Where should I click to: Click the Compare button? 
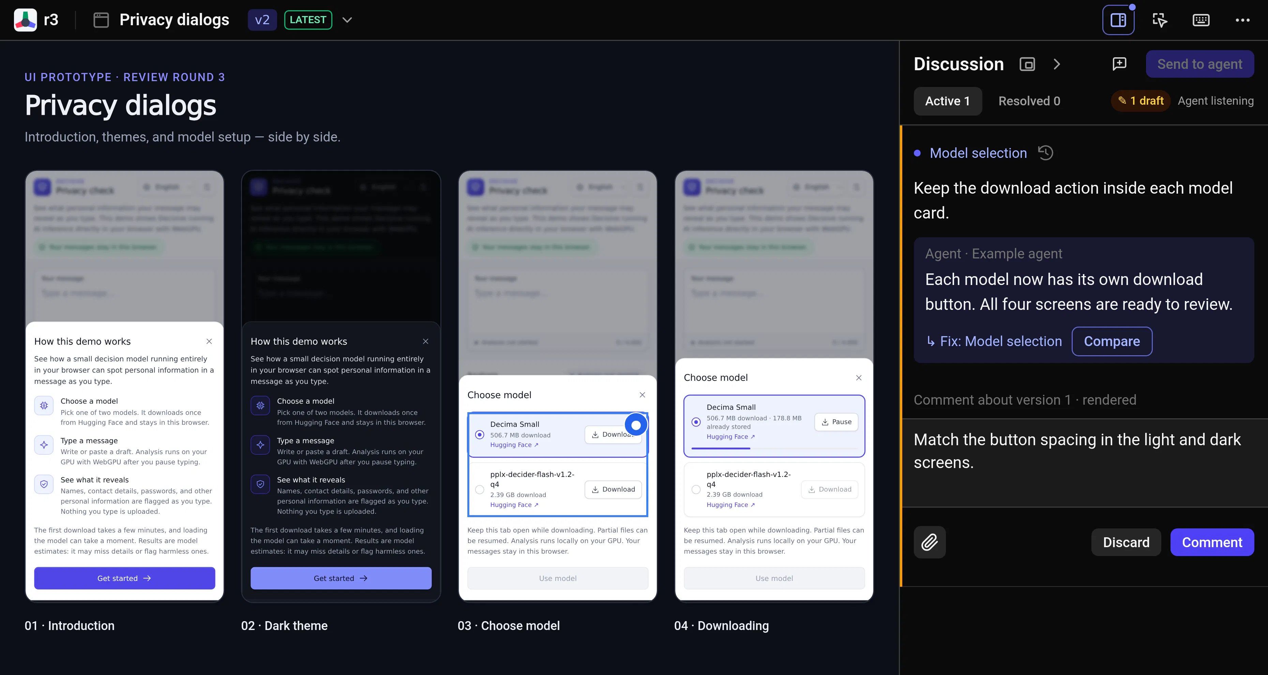pos(1112,341)
